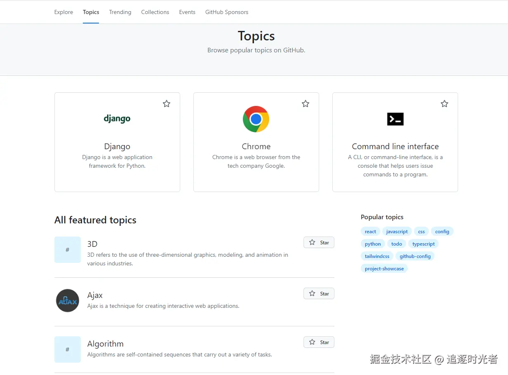This screenshot has width=508, height=375.
Task: Click the hash icon beside Algorithm topic
Action: click(68, 349)
